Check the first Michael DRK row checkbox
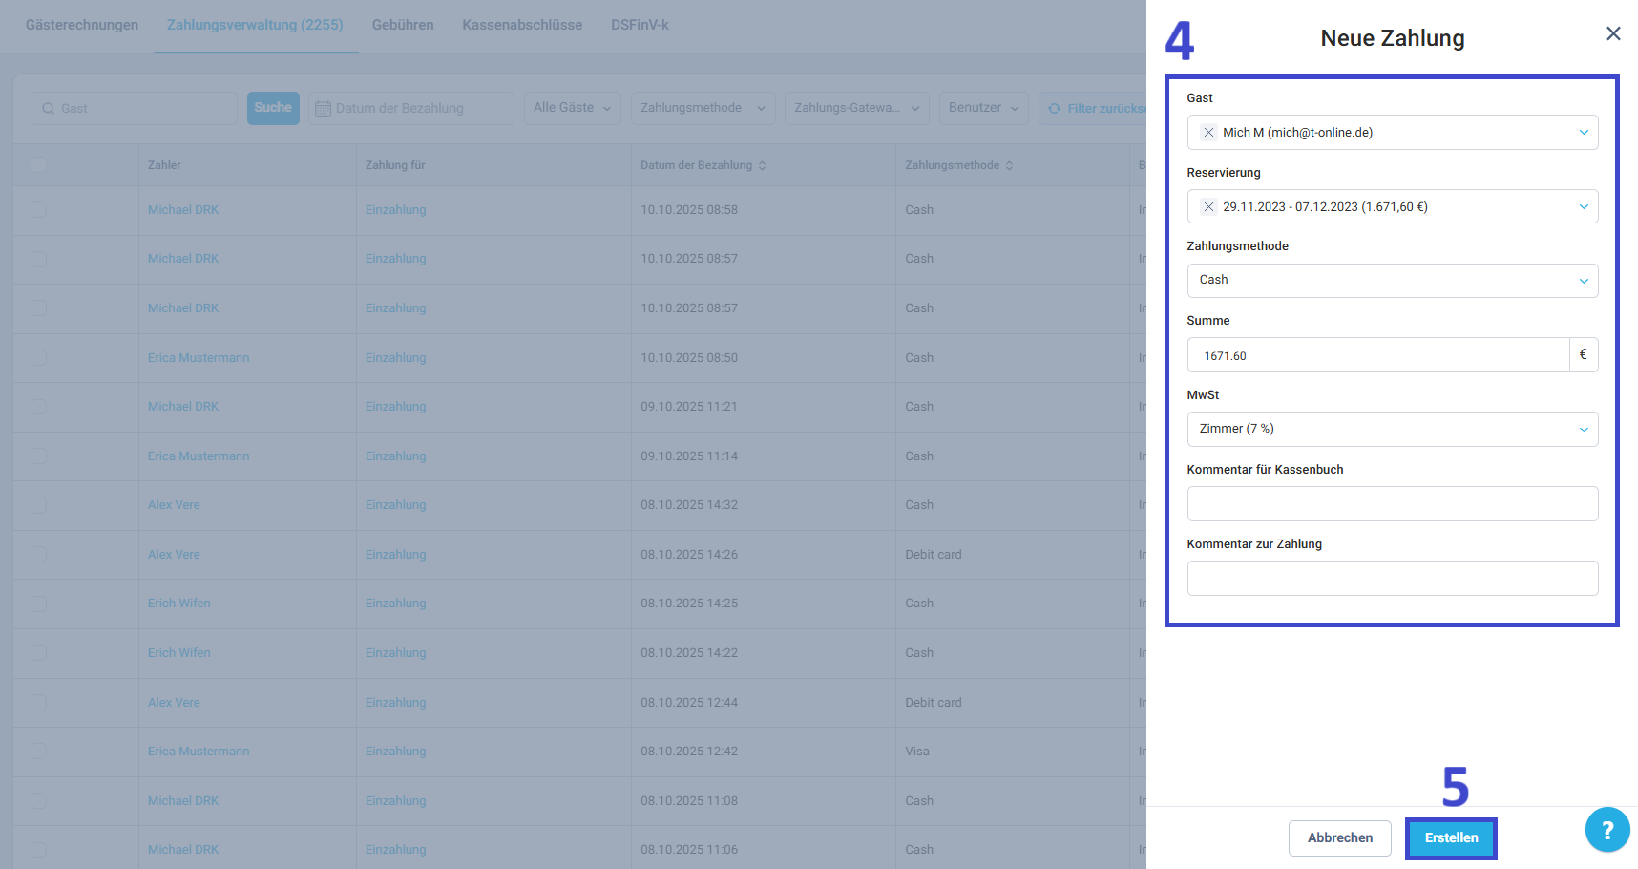Screen dimensions: 1638x869 pos(39,210)
